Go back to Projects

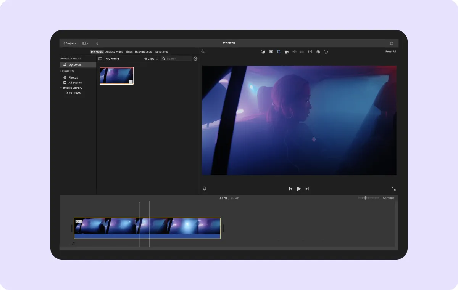(69, 43)
